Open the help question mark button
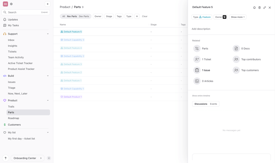Screen dimensions: 275x163 5,158
